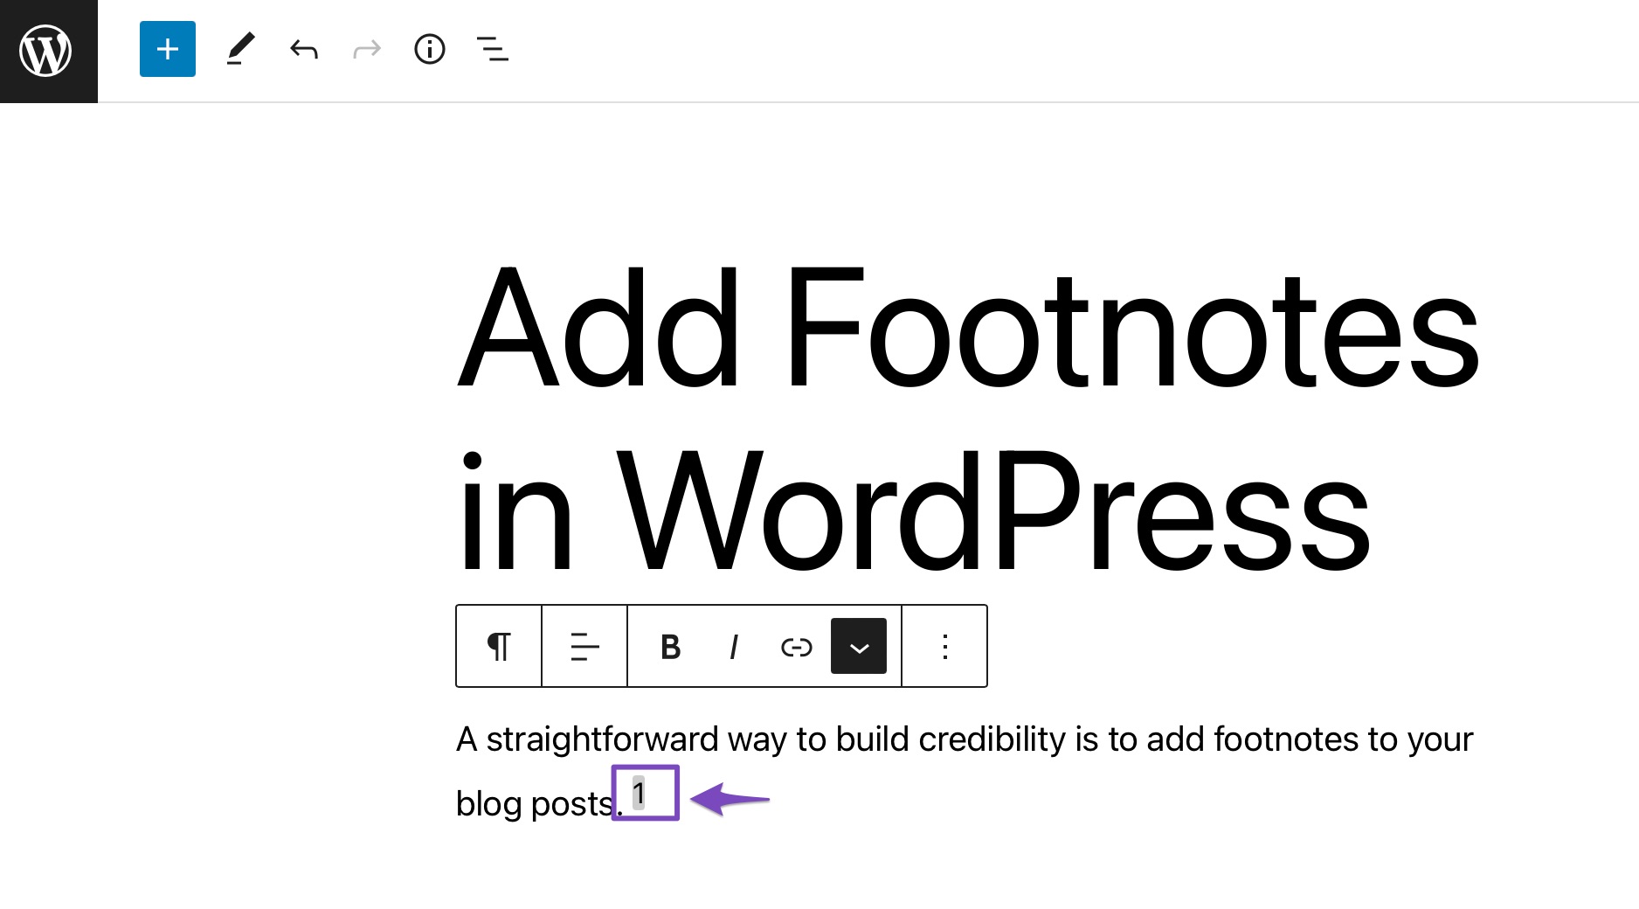1639x909 pixels.
Task: Select the footnote number 1 marker
Action: pos(639,793)
